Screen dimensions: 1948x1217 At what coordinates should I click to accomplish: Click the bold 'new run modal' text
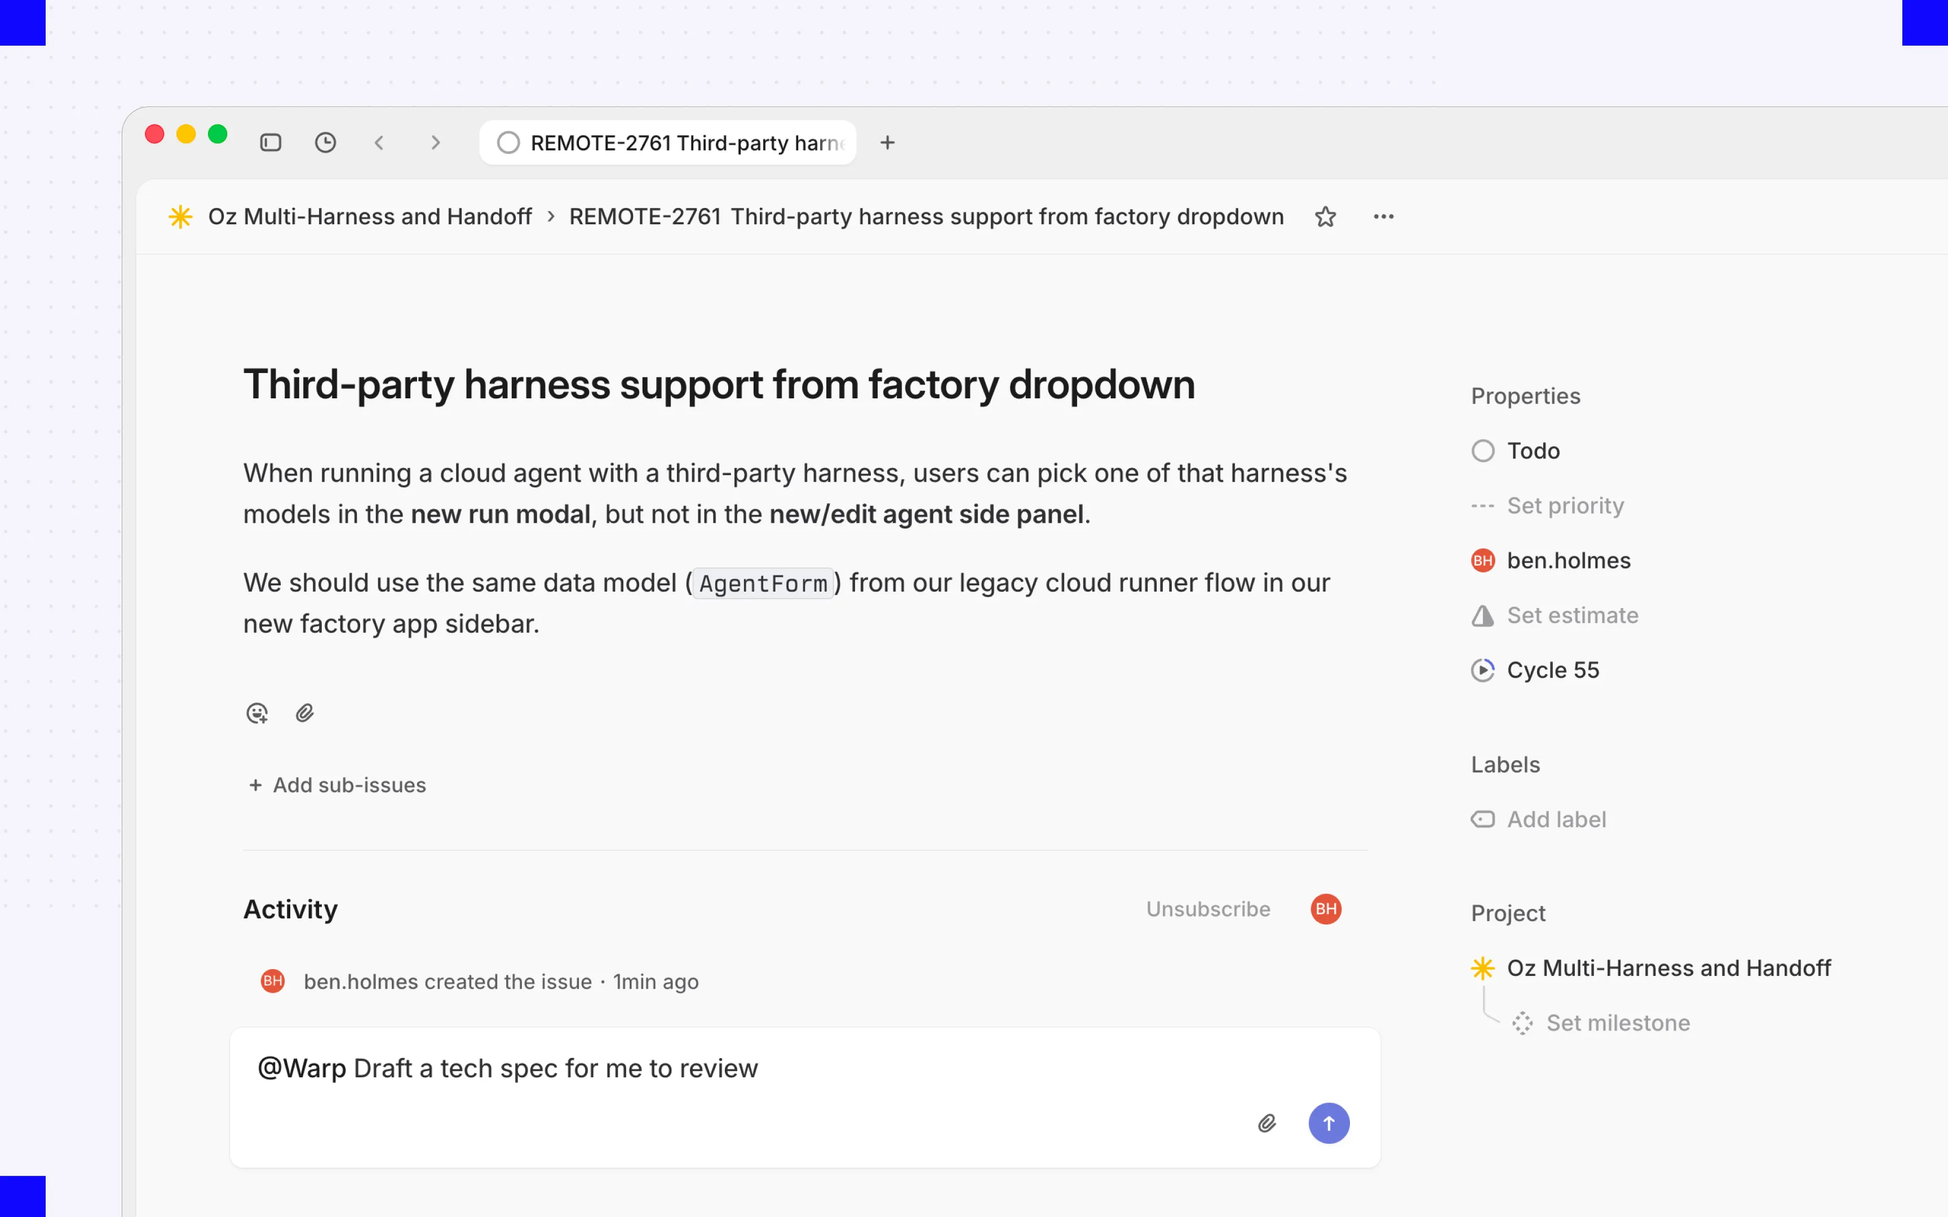[x=501, y=514]
